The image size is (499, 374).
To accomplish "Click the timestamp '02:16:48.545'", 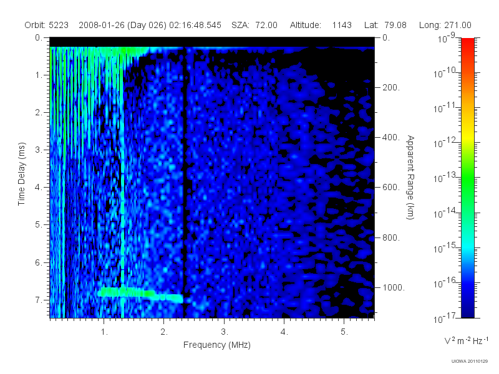I will [x=195, y=25].
